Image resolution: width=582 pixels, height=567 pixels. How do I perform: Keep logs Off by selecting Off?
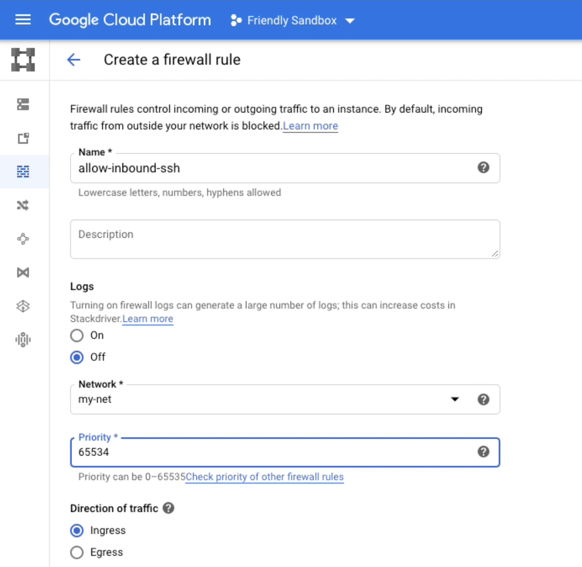point(77,357)
